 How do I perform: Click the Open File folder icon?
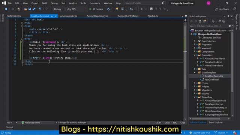25,9
